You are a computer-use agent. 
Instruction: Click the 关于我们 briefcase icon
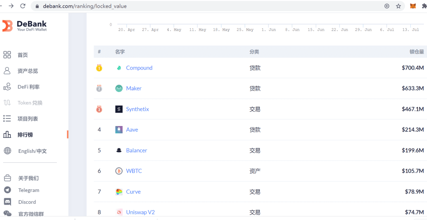(x=8, y=178)
